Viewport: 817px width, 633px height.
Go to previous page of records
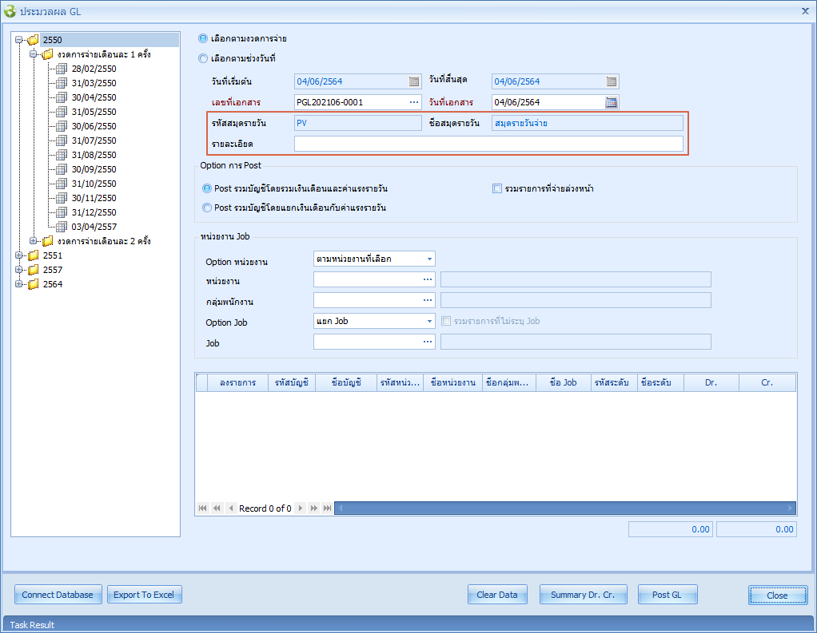click(x=217, y=508)
